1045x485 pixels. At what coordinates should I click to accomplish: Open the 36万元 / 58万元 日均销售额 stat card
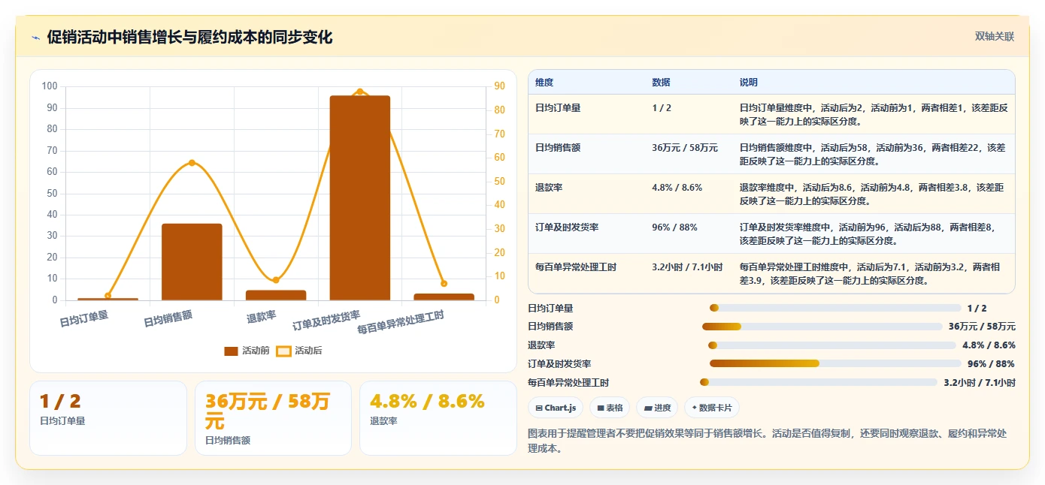tap(273, 418)
